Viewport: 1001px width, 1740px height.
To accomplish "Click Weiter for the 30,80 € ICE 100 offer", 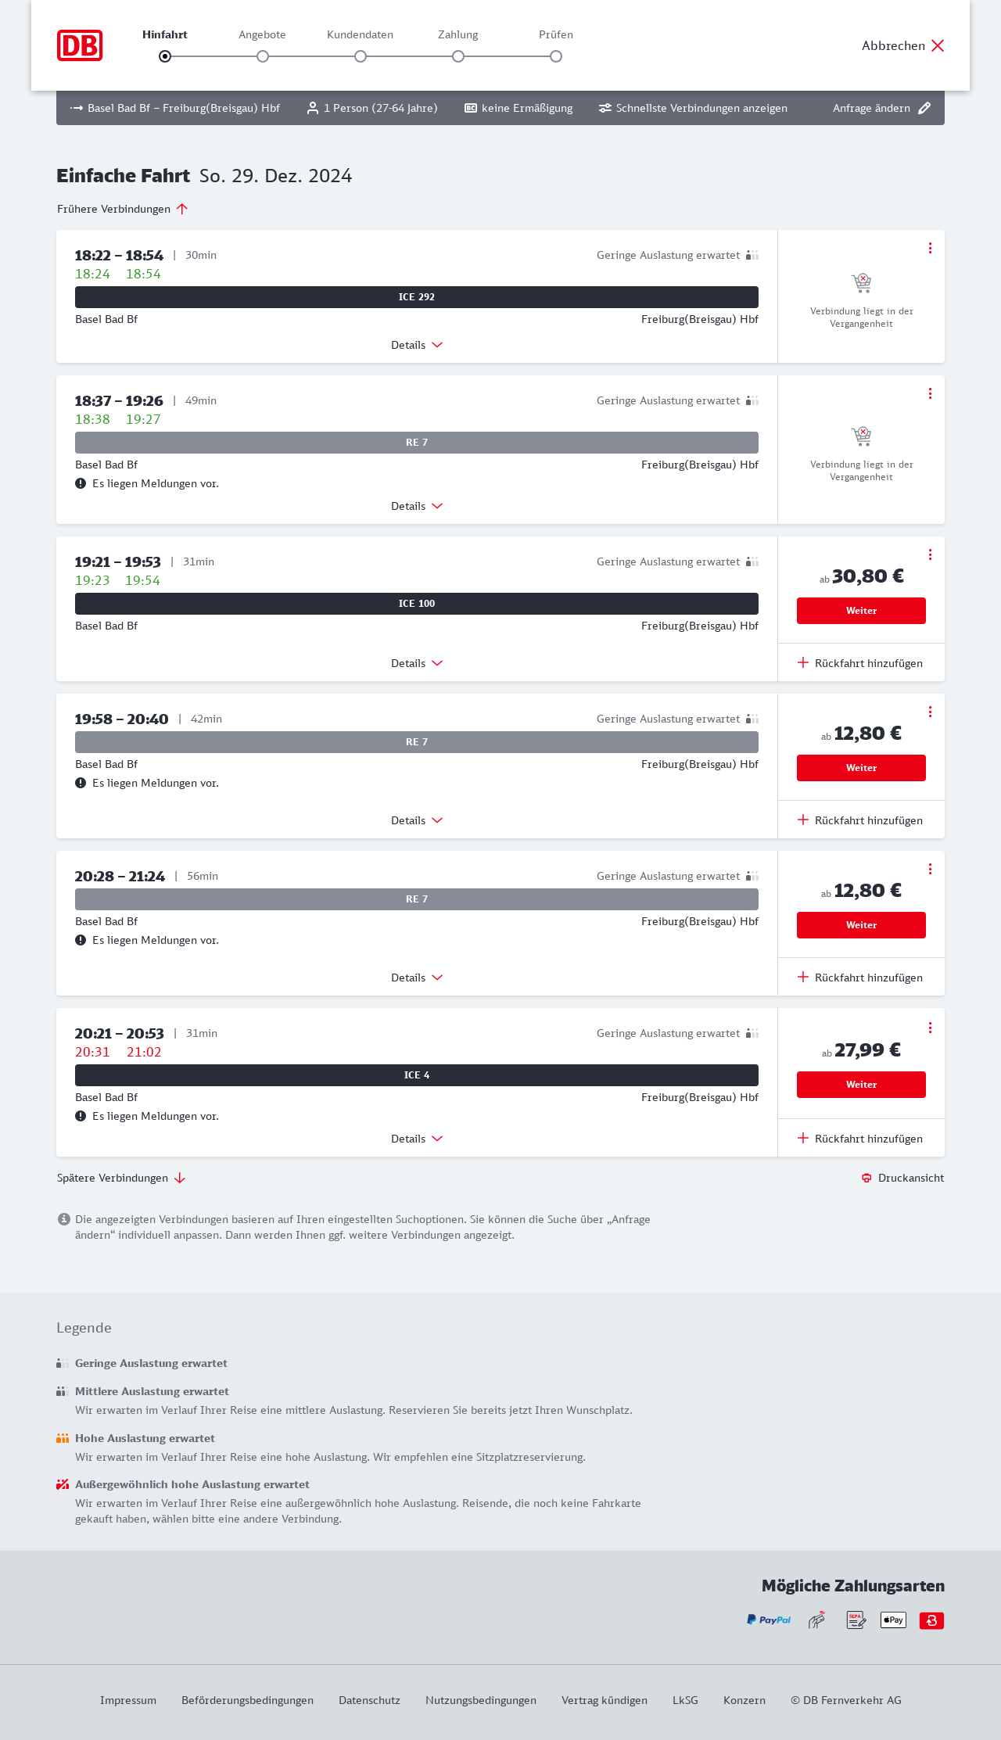I will pyautogui.click(x=861, y=611).
